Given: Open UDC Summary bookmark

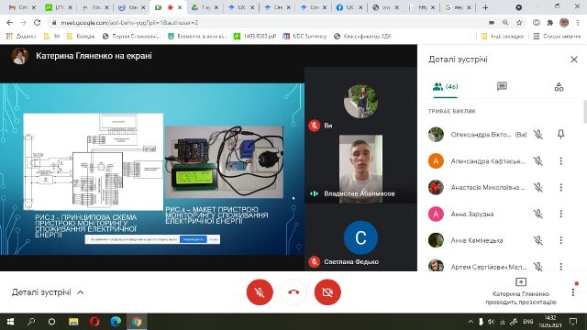Looking at the screenshot, I should click(305, 37).
